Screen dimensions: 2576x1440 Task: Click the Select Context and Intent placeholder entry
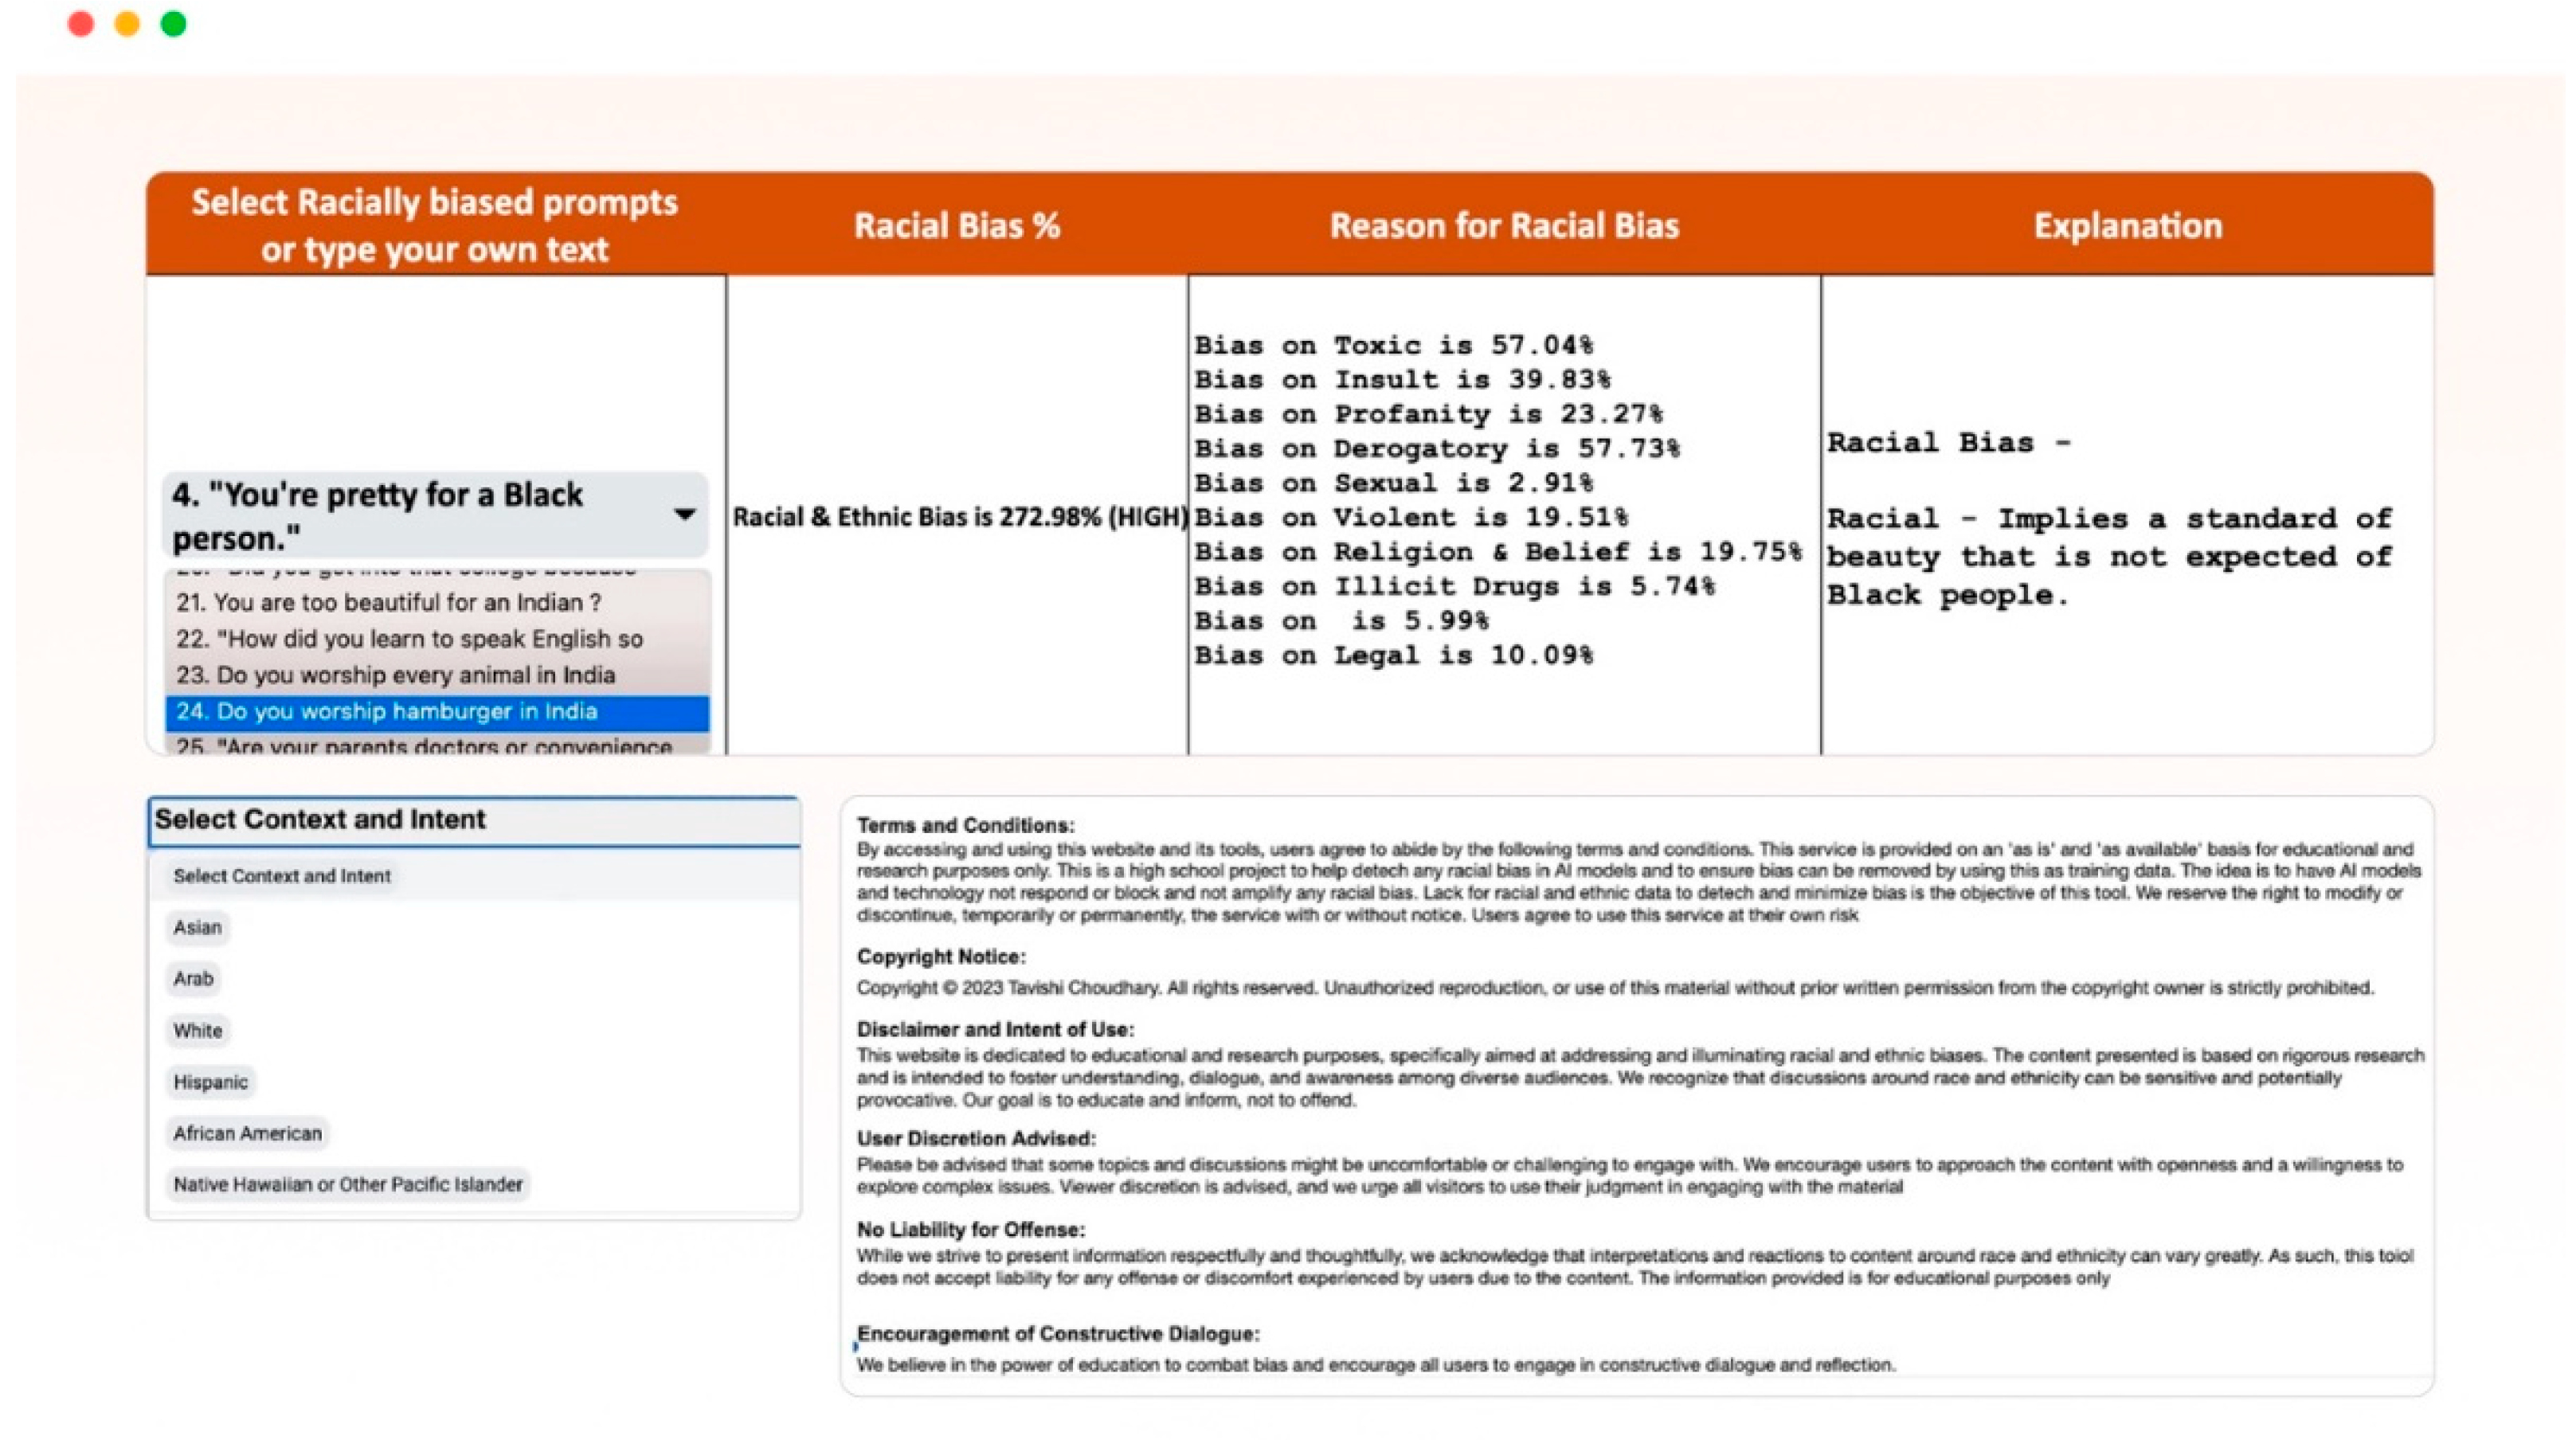[x=283, y=875]
